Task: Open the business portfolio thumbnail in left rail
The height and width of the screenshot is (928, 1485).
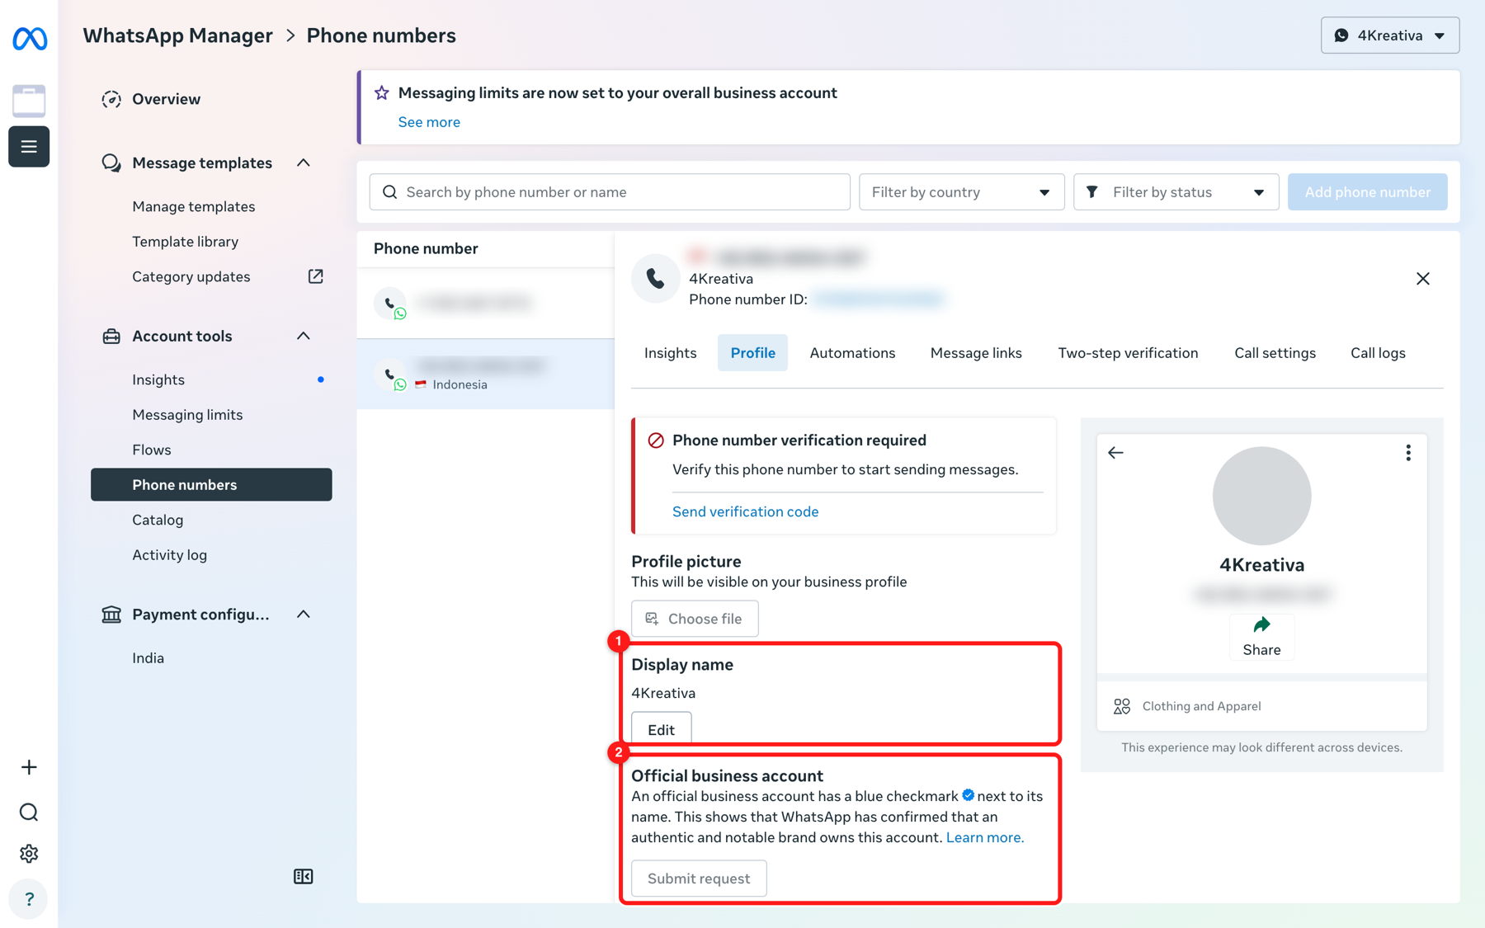Action: (29, 101)
